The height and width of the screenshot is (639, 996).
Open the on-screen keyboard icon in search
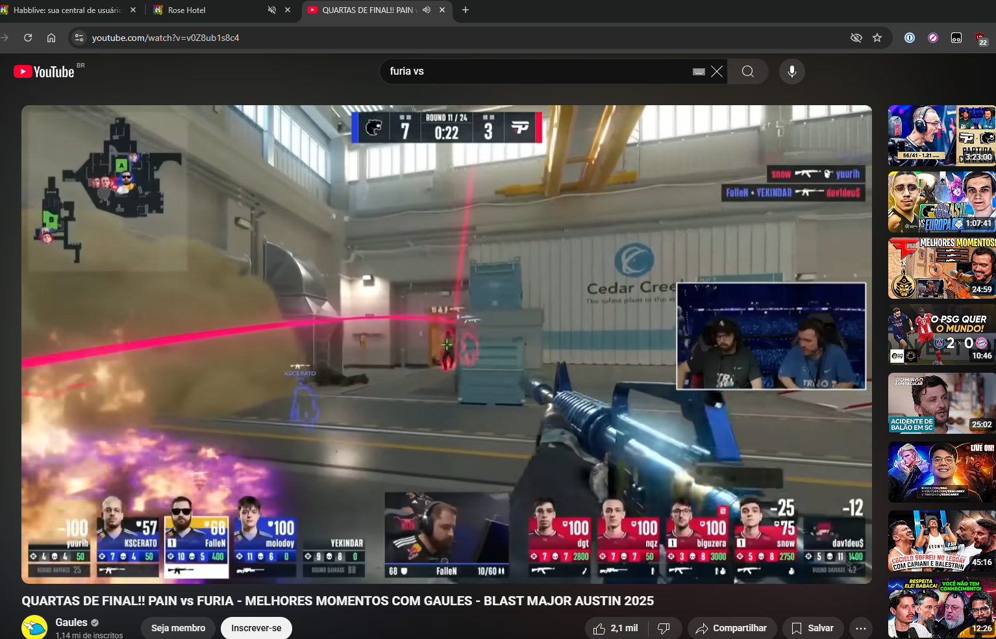[x=699, y=71]
